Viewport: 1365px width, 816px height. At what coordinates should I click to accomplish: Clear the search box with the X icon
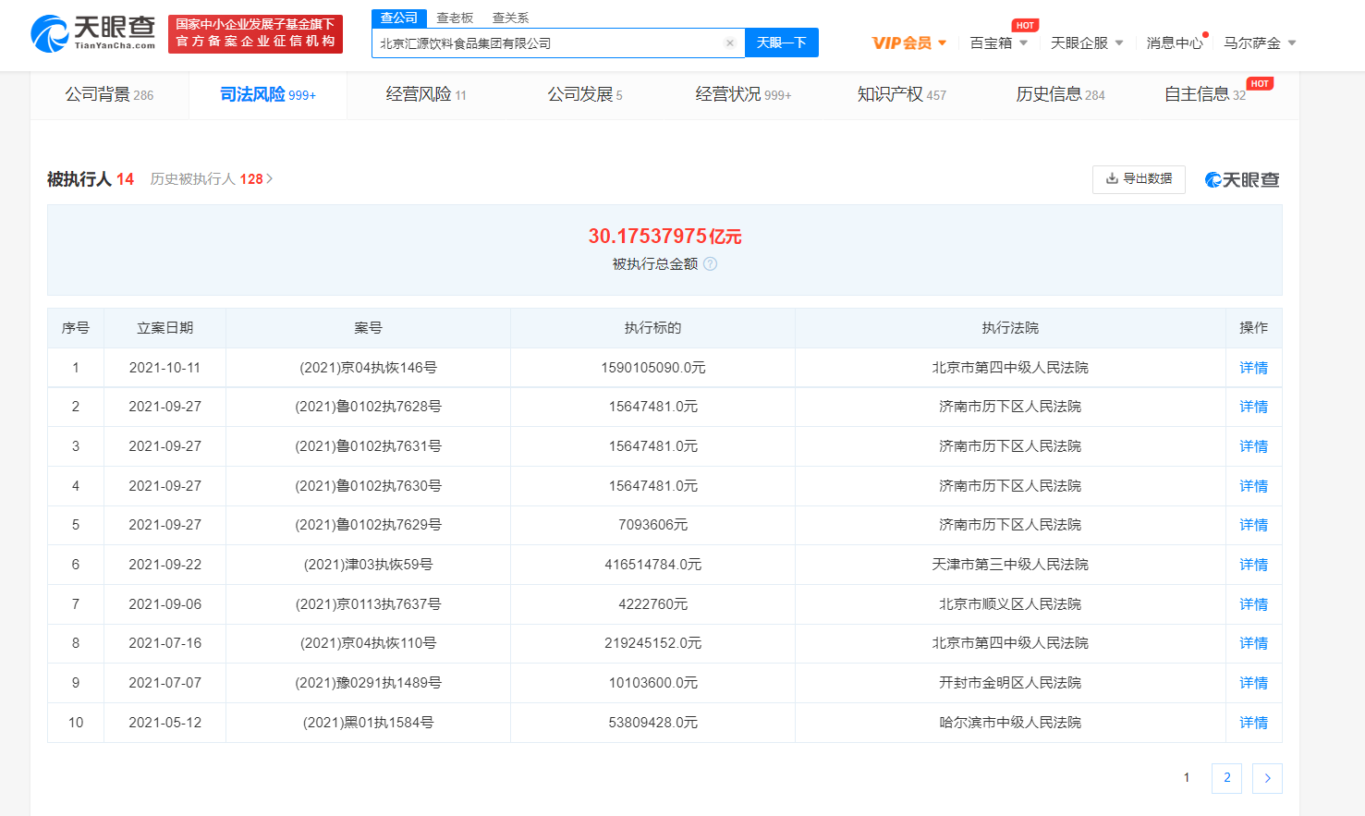(x=729, y=43)
